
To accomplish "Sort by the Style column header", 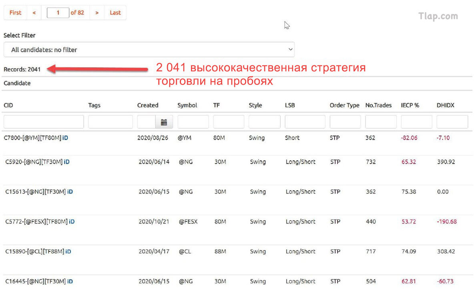I will point(255,105).
